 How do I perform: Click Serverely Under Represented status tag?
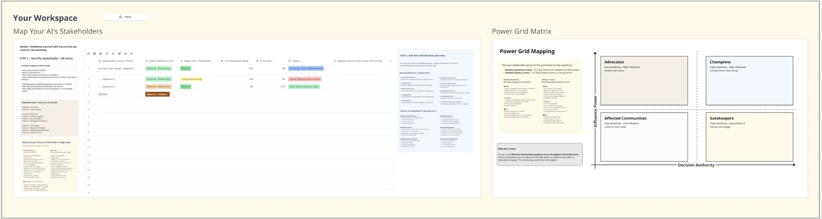[x=306, y=69]
